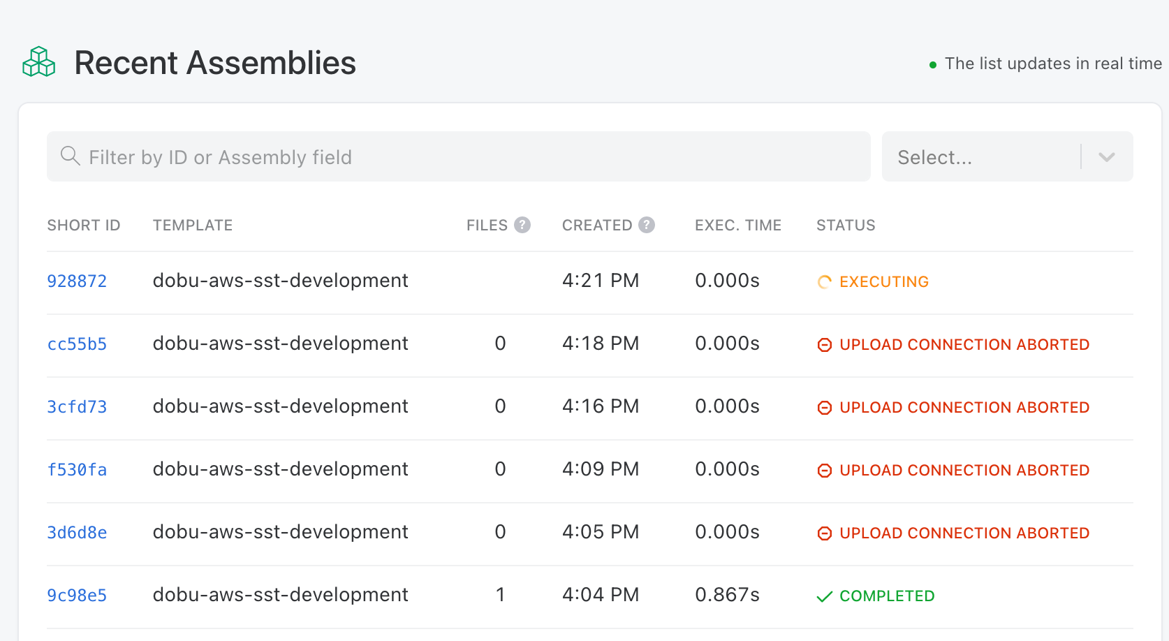Image resolution: width=1169 pixels, height=641 pixels.
Task: Click the SHORT ID column header
Action: click(84, 226)
